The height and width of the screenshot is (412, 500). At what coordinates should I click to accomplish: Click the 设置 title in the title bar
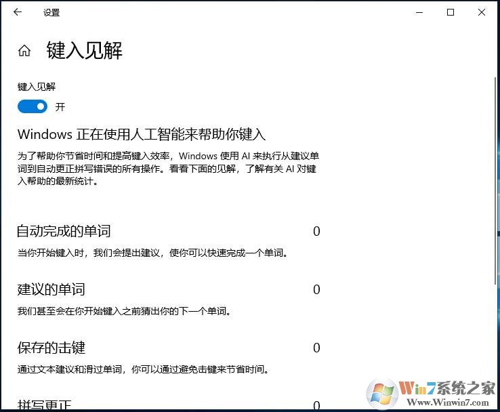(x=51, y=12)
